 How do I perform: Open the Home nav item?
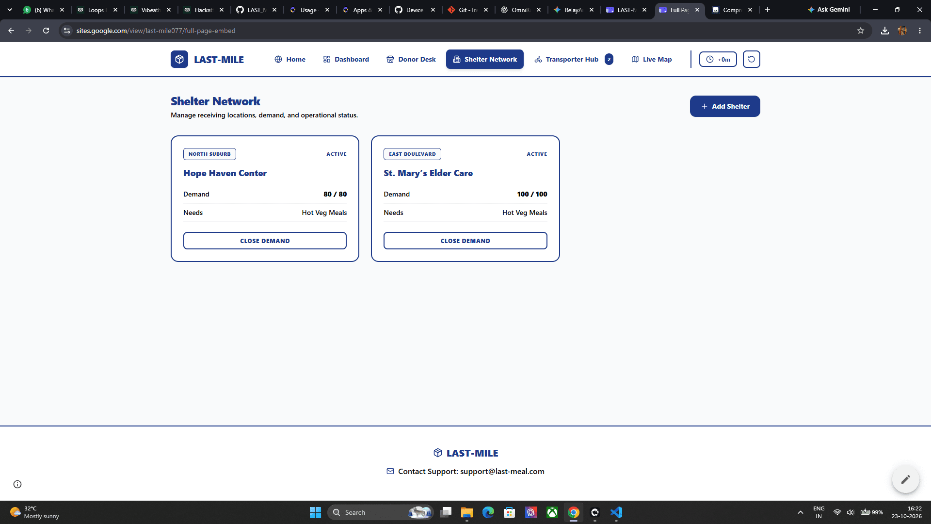(x=290, y=59)
